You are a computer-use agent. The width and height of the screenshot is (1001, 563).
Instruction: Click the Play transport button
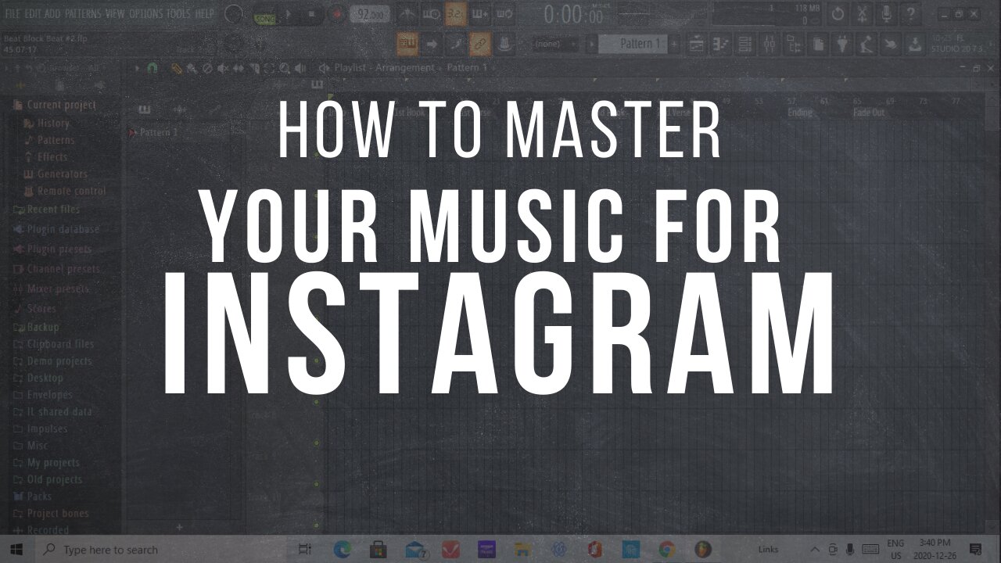click(x=288, y=14)
